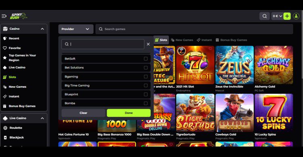Collapse the Casino sidebar section
Image resolution: width=303 pixels, height=157 pixels.
tap(42, 29)
